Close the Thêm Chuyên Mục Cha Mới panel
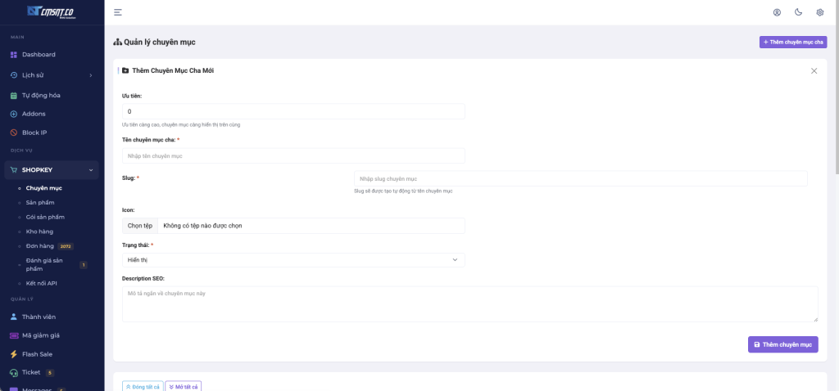The width and height of the screenshot is (839, 391). pos(814,71)
